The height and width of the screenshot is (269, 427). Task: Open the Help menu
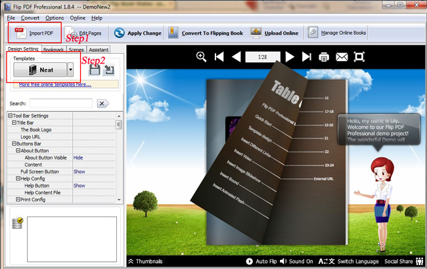[x=97, y=18]
